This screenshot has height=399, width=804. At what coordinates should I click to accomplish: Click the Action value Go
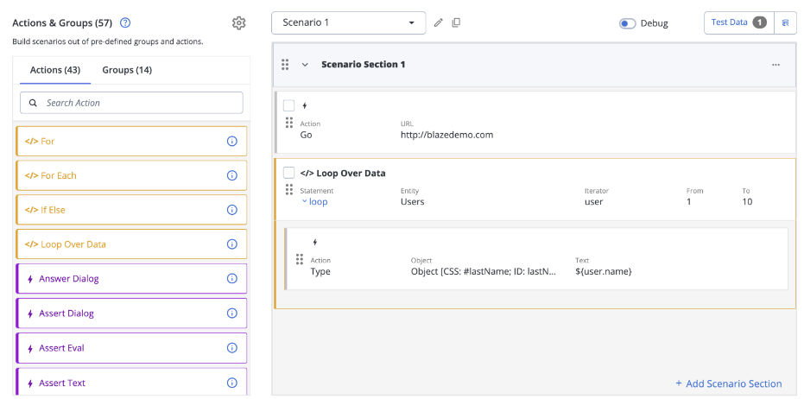point(306,135)
